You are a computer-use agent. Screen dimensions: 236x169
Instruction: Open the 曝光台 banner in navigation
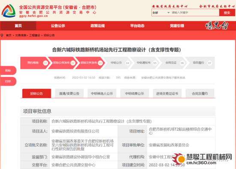click(x=217, y=26)
